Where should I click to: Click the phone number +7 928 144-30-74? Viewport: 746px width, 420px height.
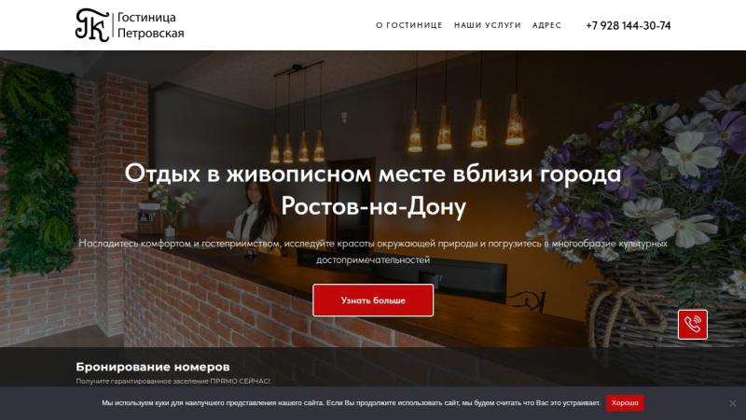pyautogui.click(x=628, y=26)
